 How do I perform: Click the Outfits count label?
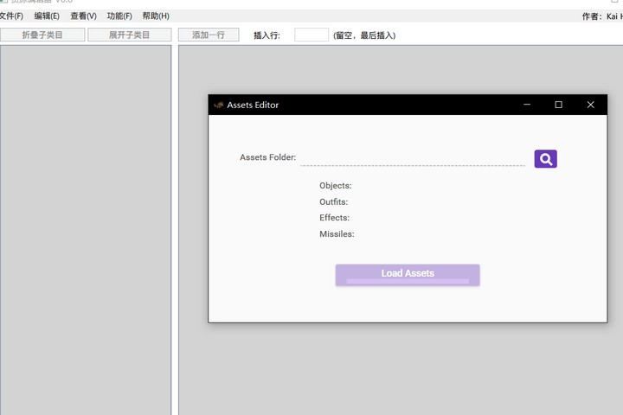[x=334, y=202]
